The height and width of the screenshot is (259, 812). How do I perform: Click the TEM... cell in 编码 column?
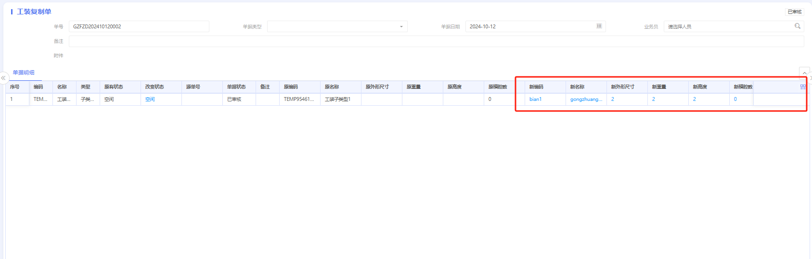pyautogui.click(x=40, y=99)
